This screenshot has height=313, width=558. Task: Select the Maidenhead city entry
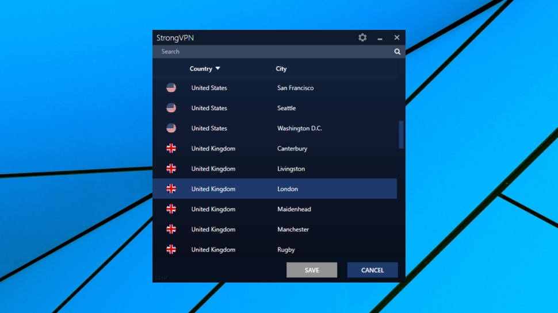click(x=295, y=209)
